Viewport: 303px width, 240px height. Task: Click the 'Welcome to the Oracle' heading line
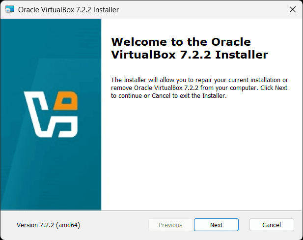pos(181,41)
